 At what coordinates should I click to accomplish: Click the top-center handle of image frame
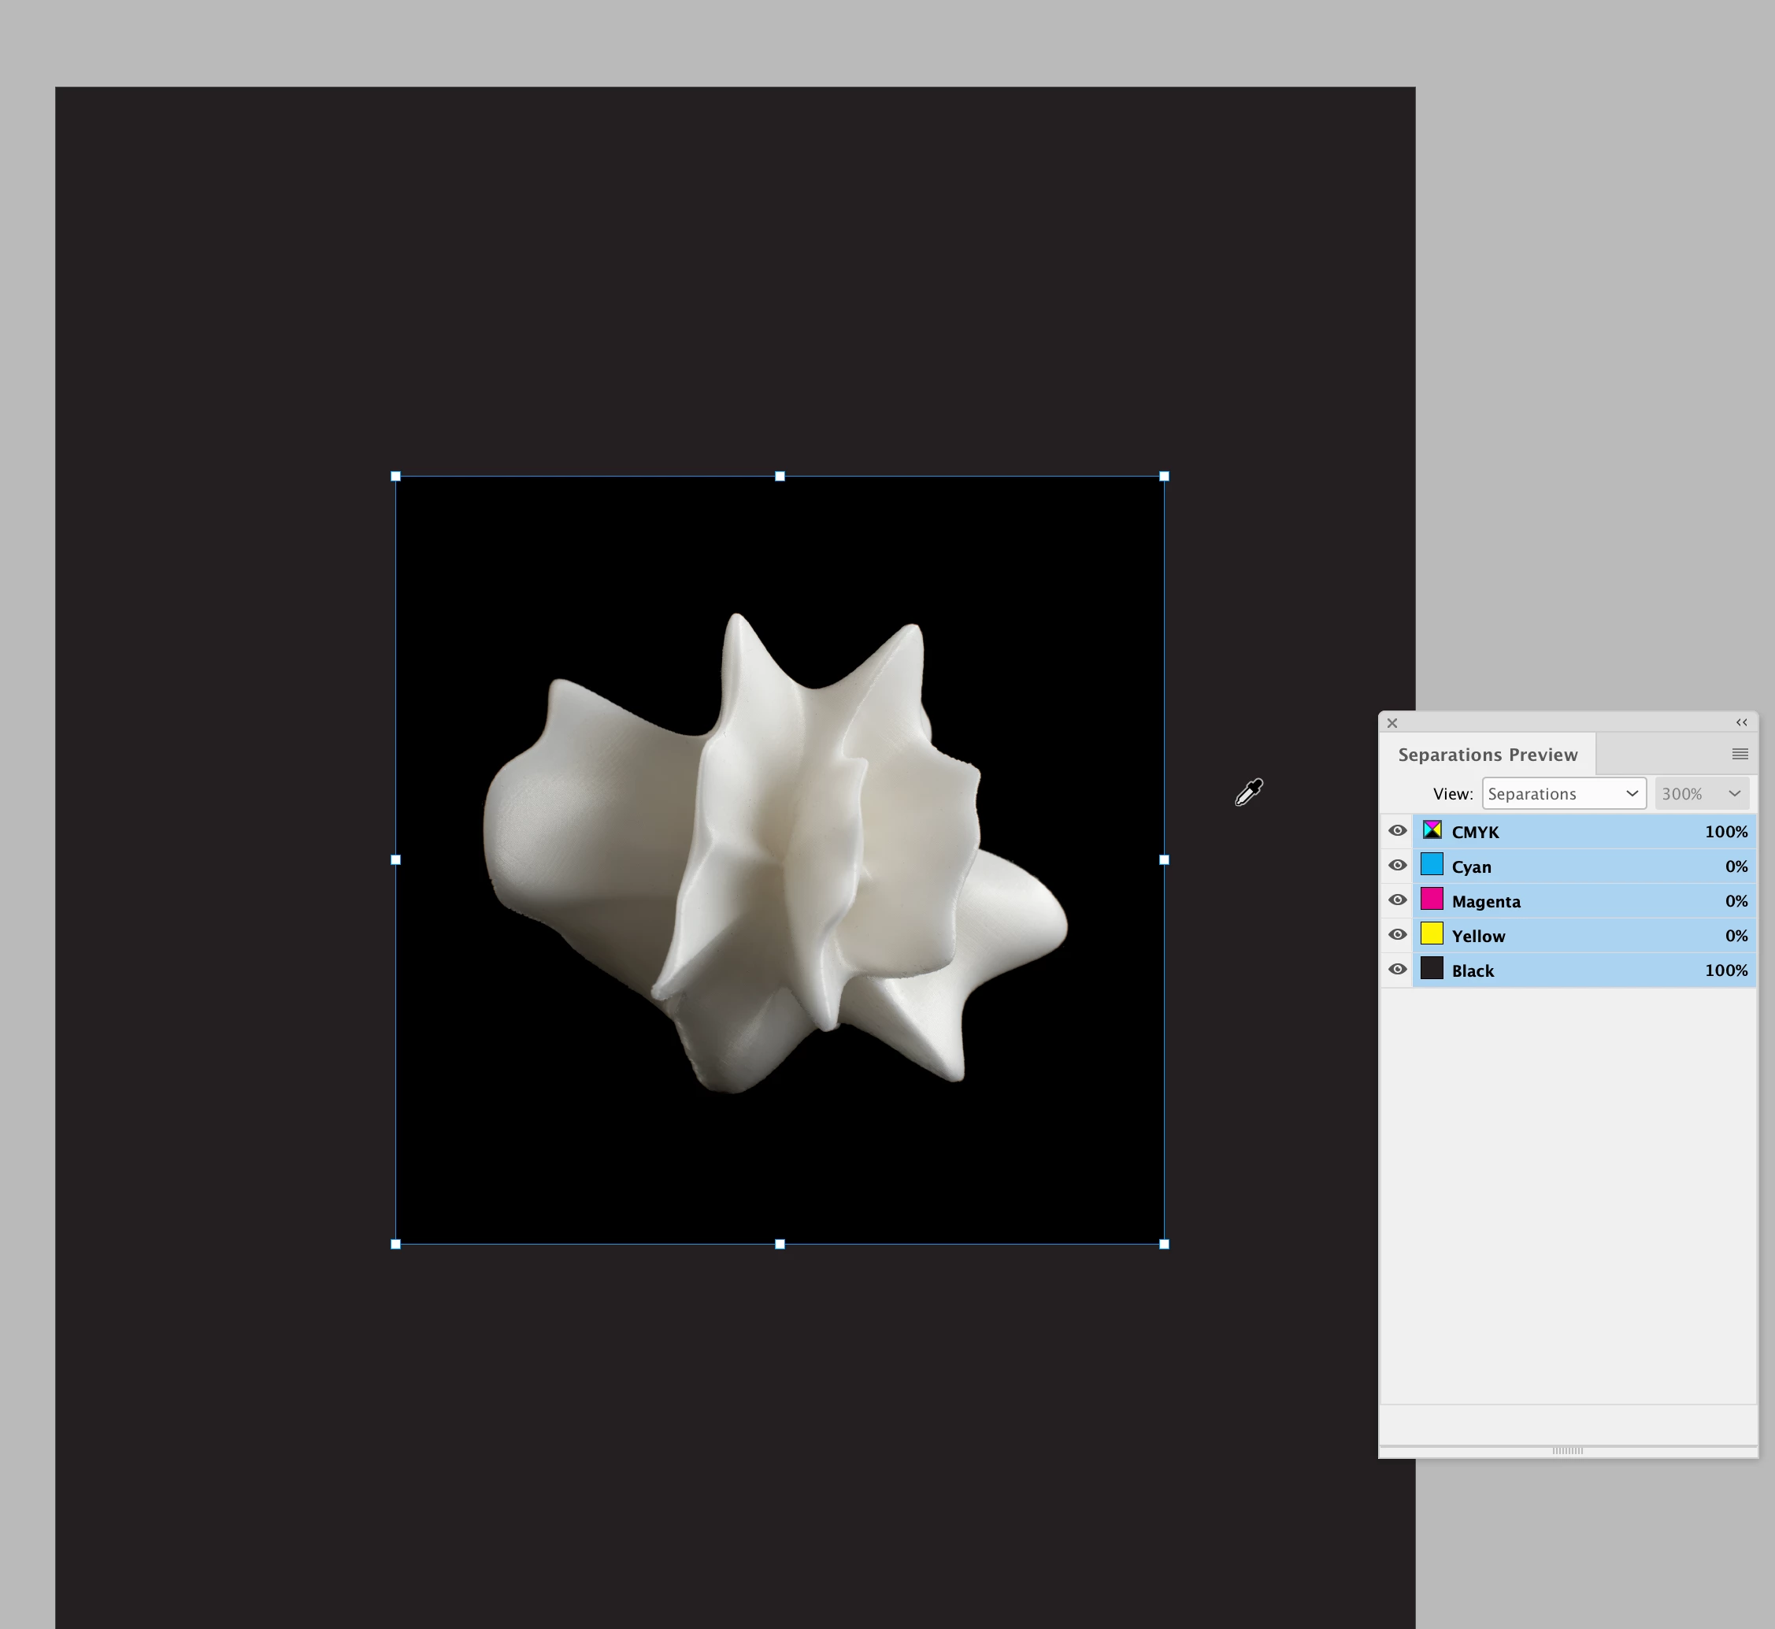tap(779, 476)
